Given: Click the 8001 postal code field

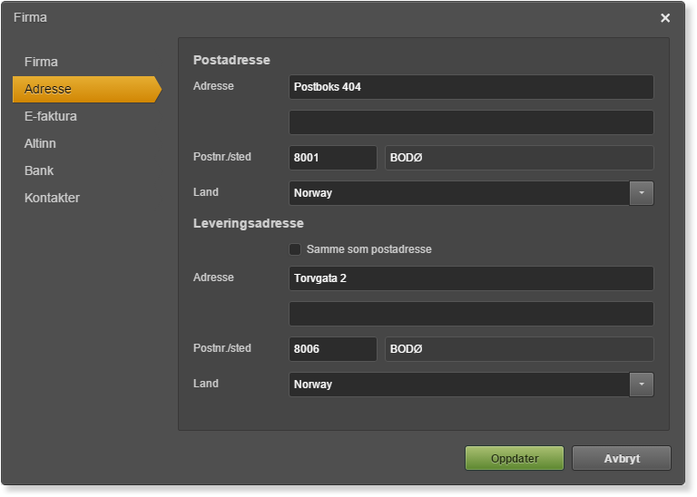Looking at the screenshot, I should [333, 158].
